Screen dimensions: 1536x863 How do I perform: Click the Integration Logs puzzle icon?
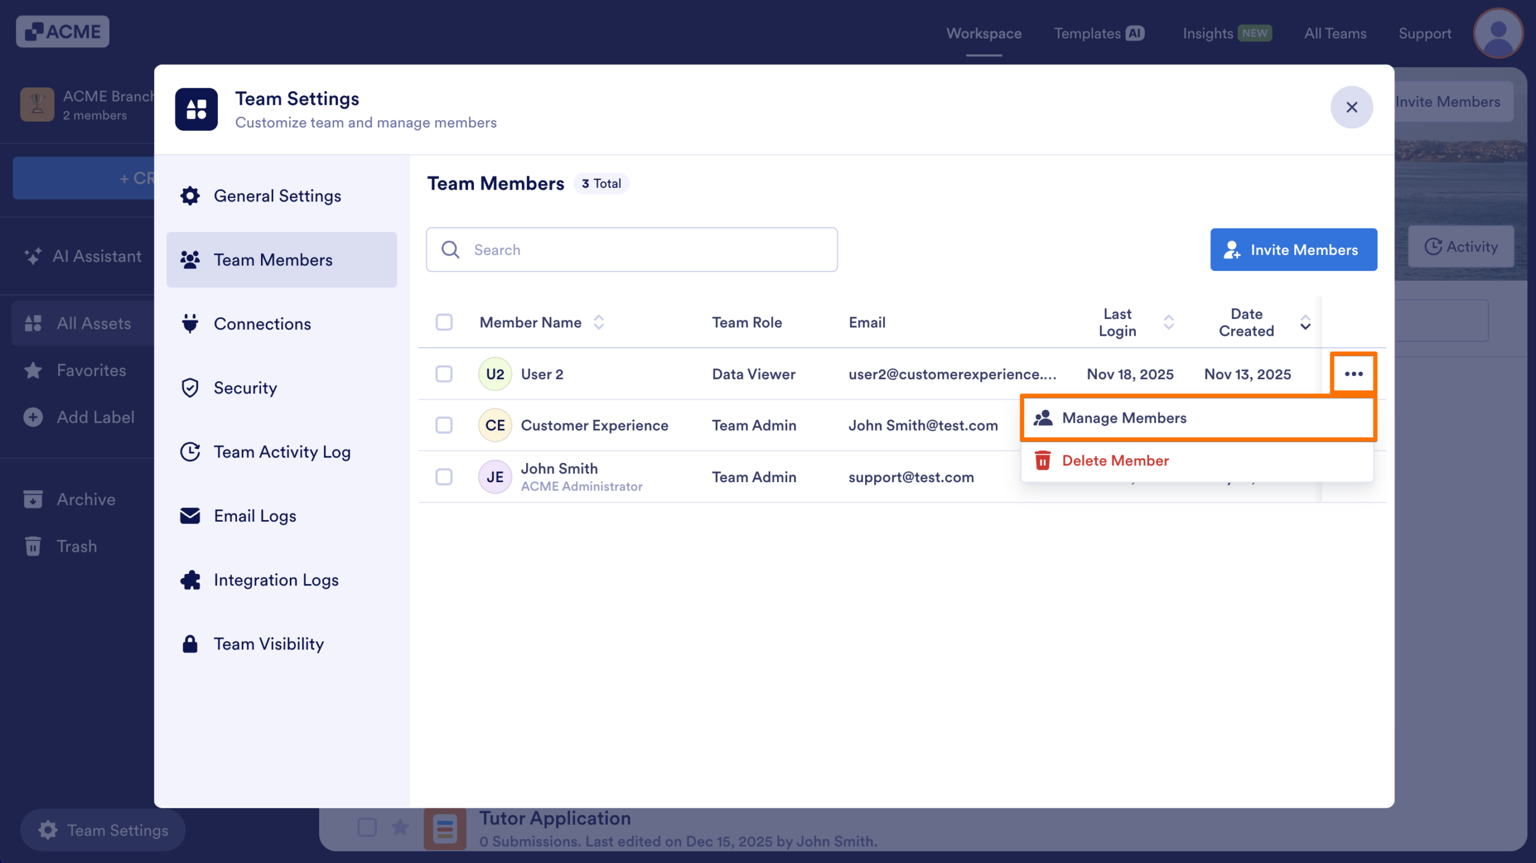tap(190, 580)
